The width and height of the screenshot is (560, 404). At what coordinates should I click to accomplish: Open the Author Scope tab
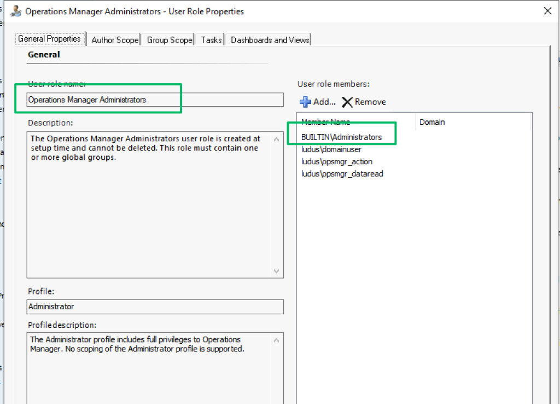(x=115, y=40)
